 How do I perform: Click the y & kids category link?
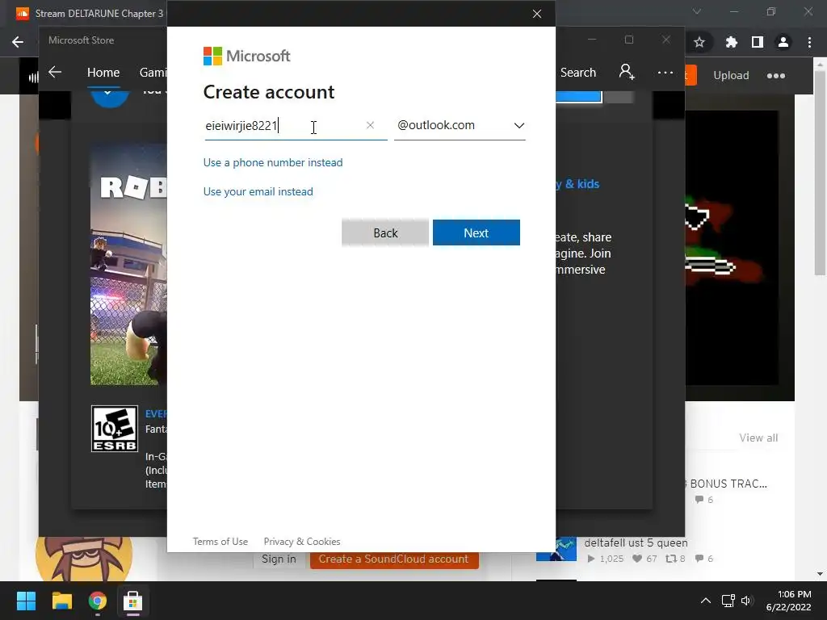click(577, 184)
